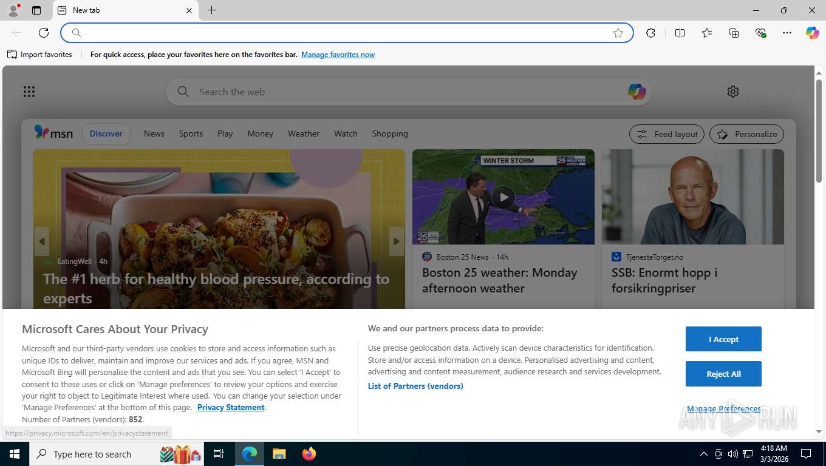Switch to the Sports tab

pyautogui.click(x=191, y=133)
